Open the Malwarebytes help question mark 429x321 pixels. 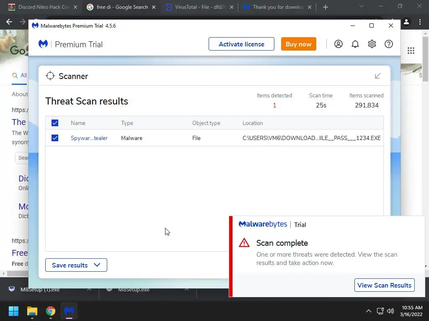[389, 44]
